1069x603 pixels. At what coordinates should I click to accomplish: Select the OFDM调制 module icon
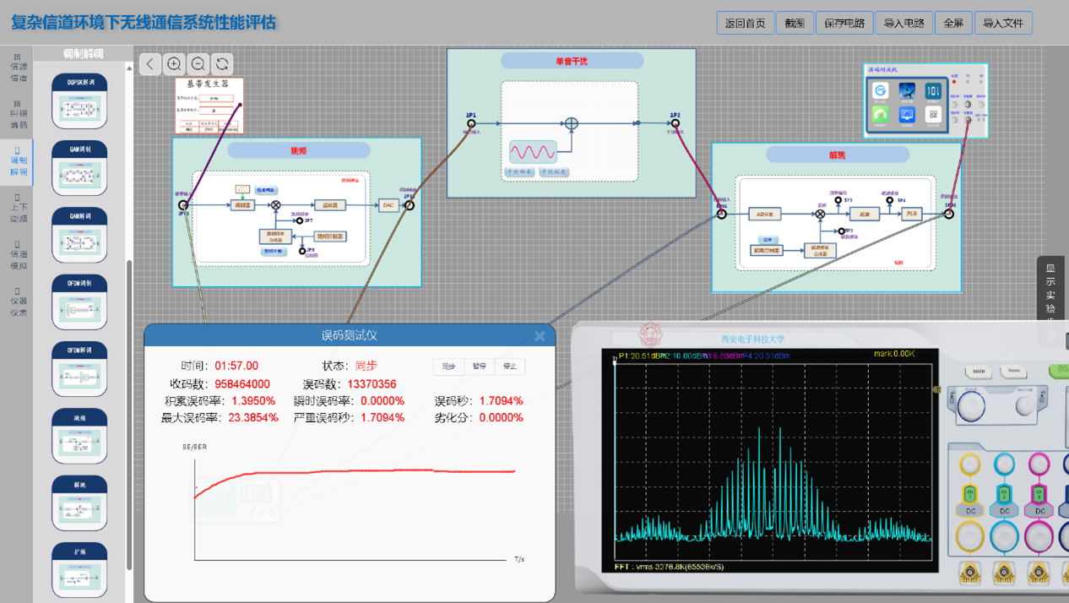coord(79,301)
